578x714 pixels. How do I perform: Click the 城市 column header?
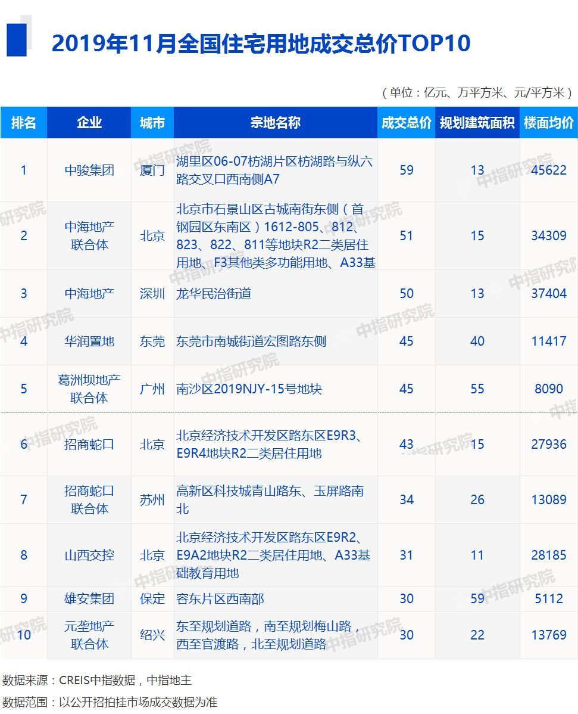pos(152,123)
